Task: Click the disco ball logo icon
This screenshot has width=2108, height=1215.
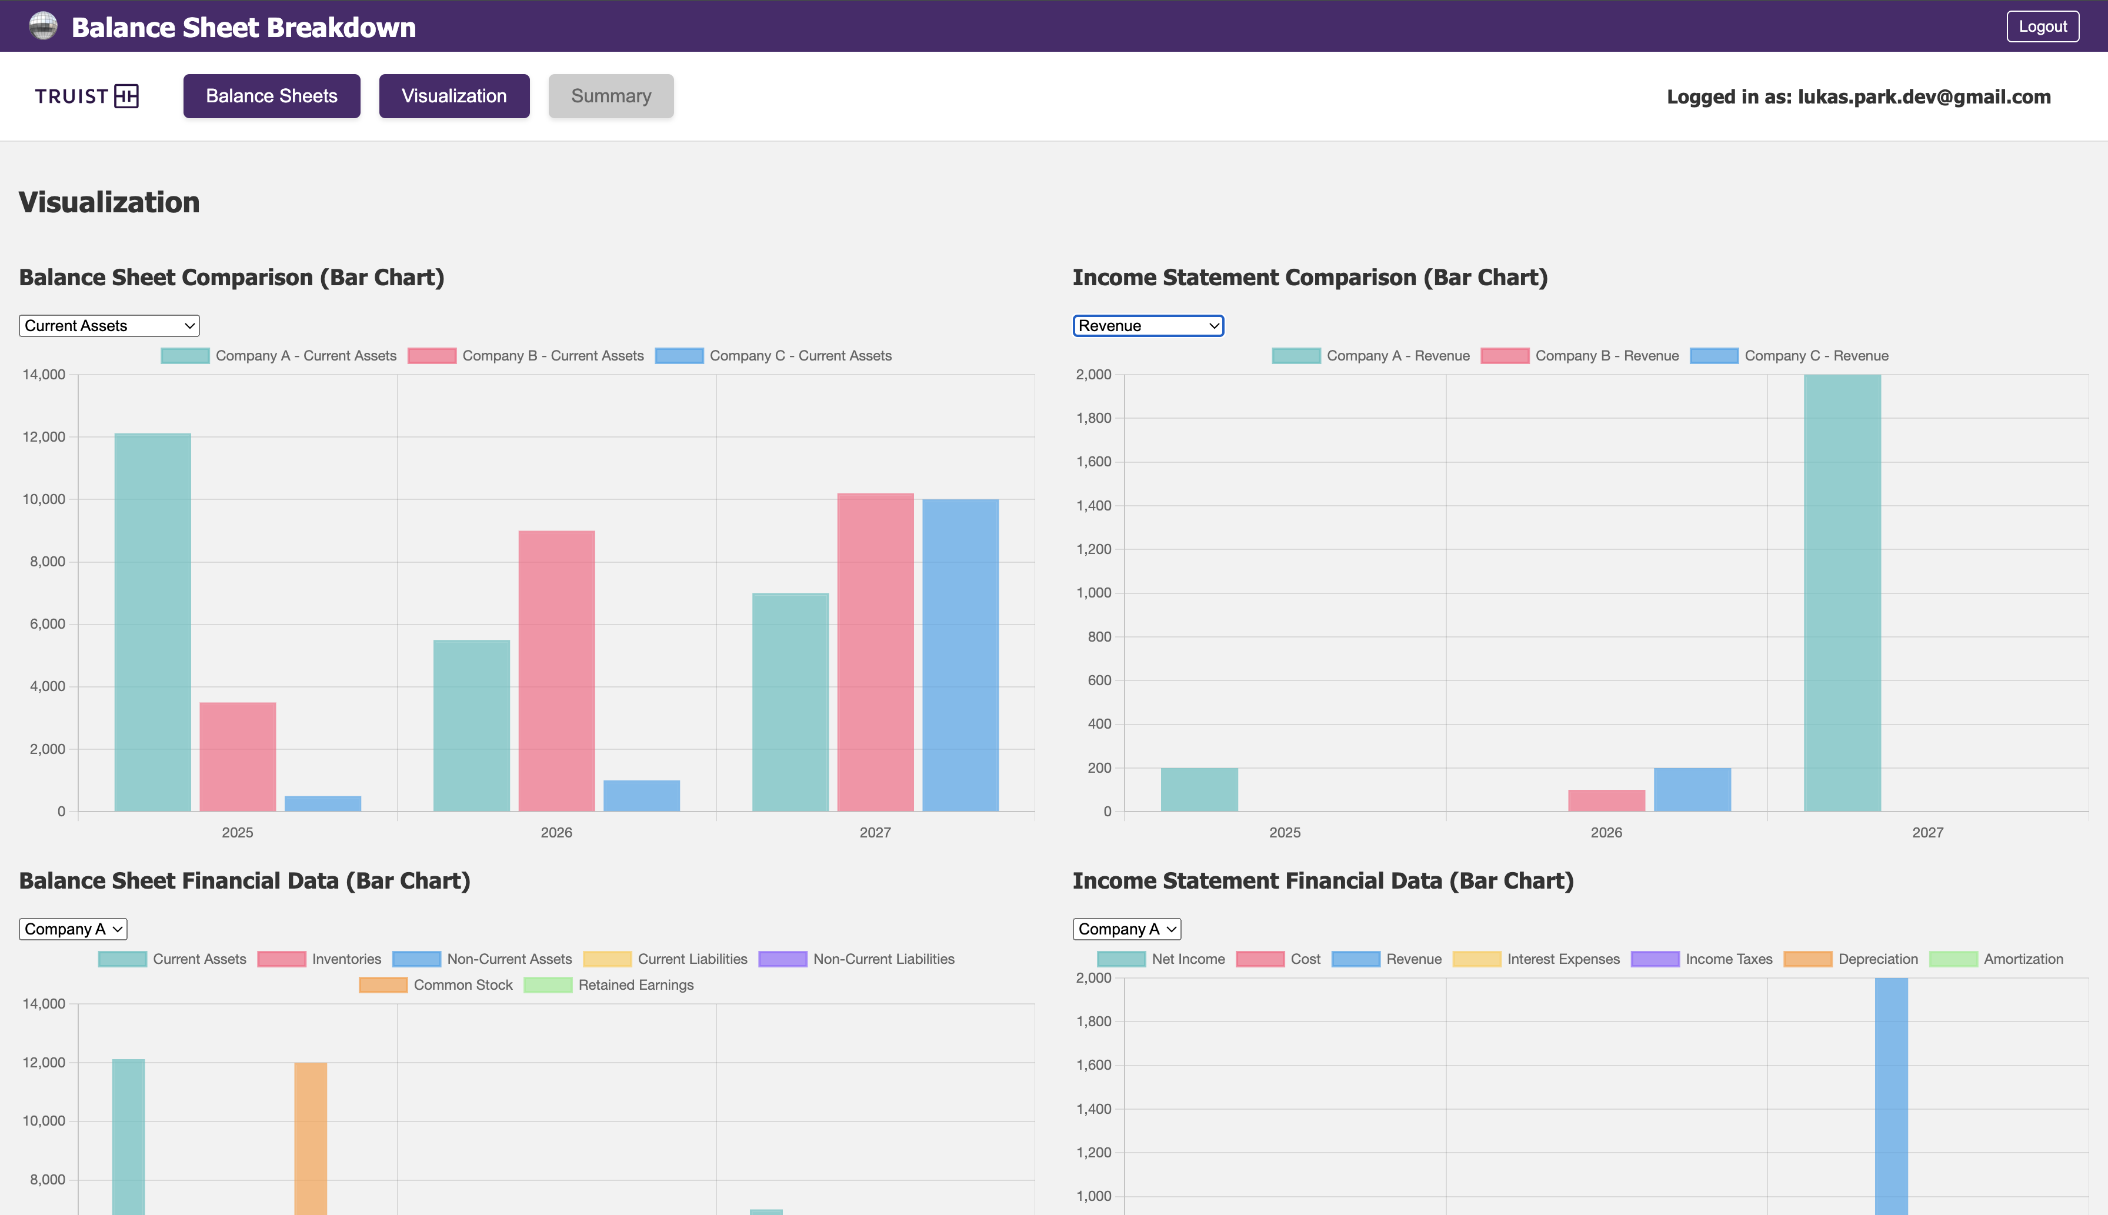Action: [x=42, y=26]
